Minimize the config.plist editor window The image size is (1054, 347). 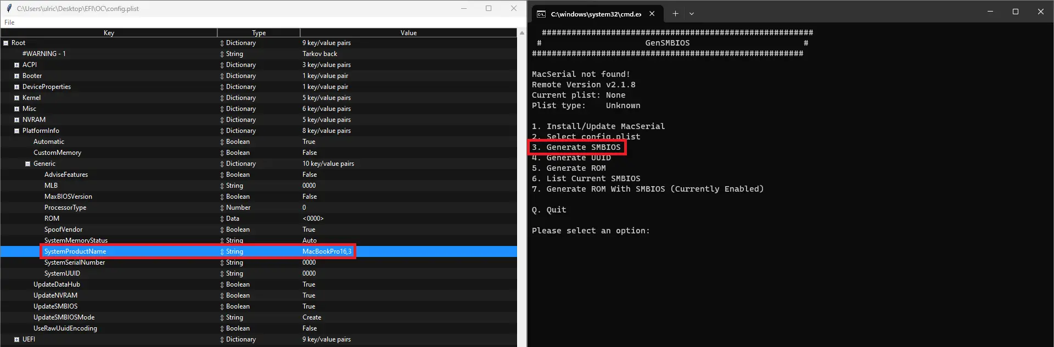[x=464, y=8]
